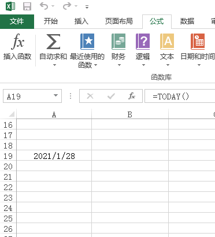Image resolution: width=215 pixels, height=237 pixels.
Task: Click the 自动求和 sigma icon
Action: point(53,42)
